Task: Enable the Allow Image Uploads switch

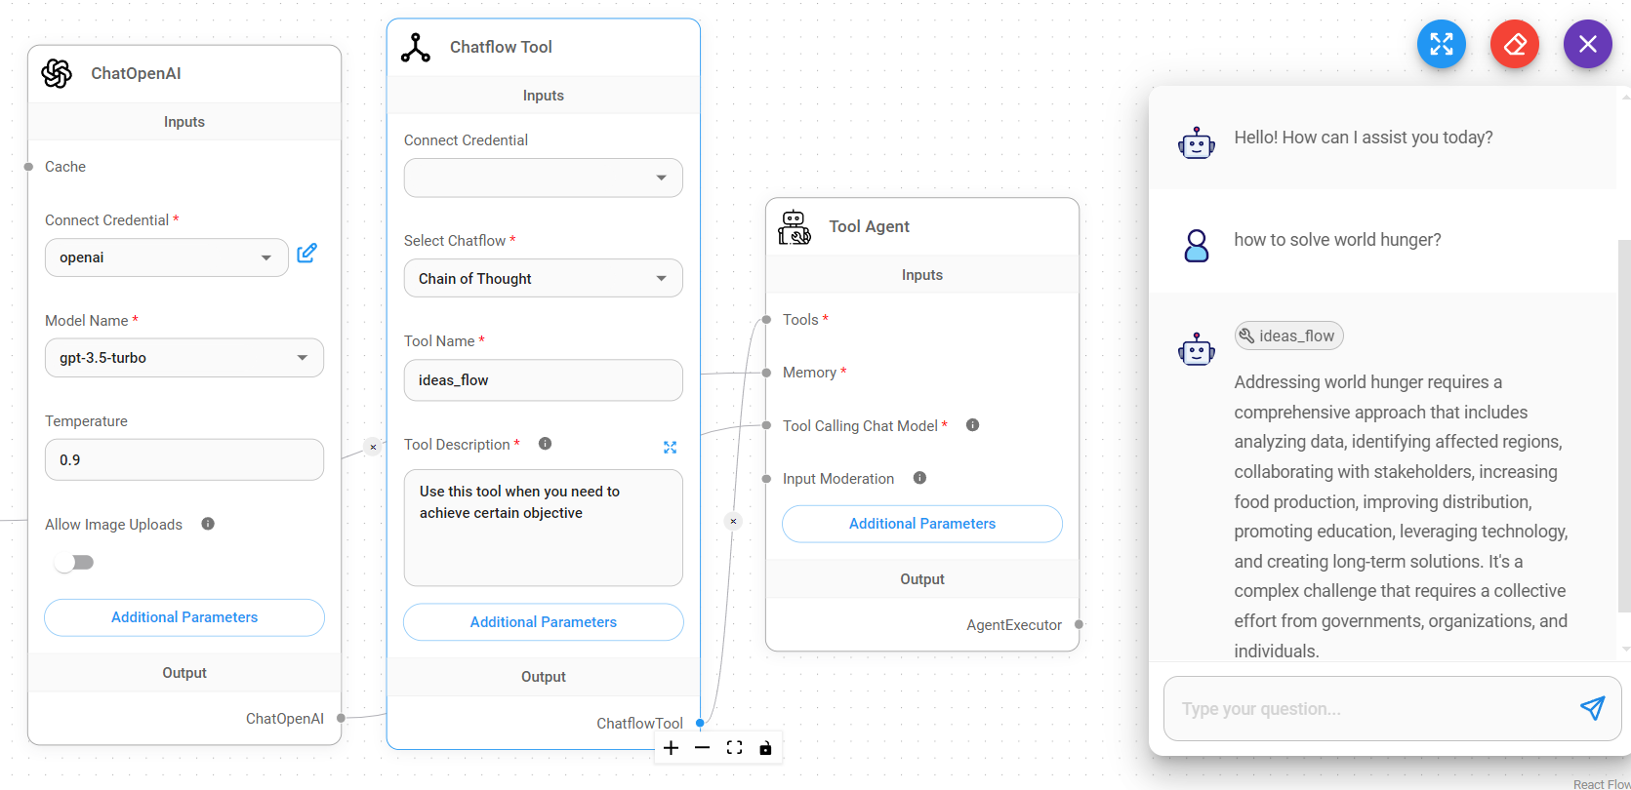Action: point(74,563)
